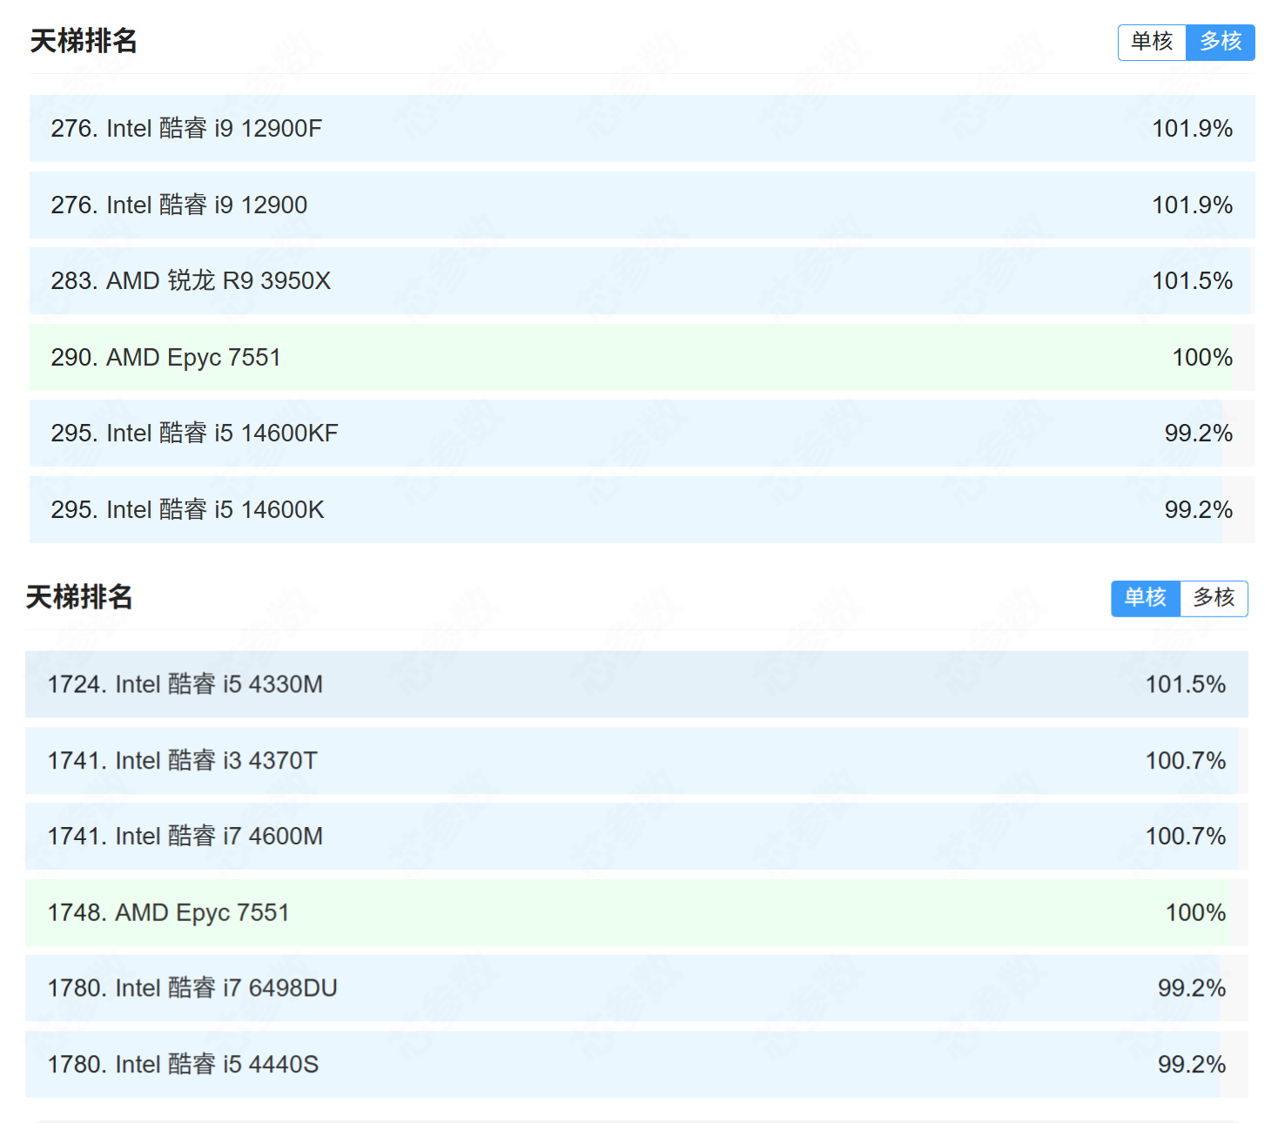This screenshot has width=1278, height=1123.
Task: Select 单核 in the bottom ranking section
Action: click(1145, 598)
